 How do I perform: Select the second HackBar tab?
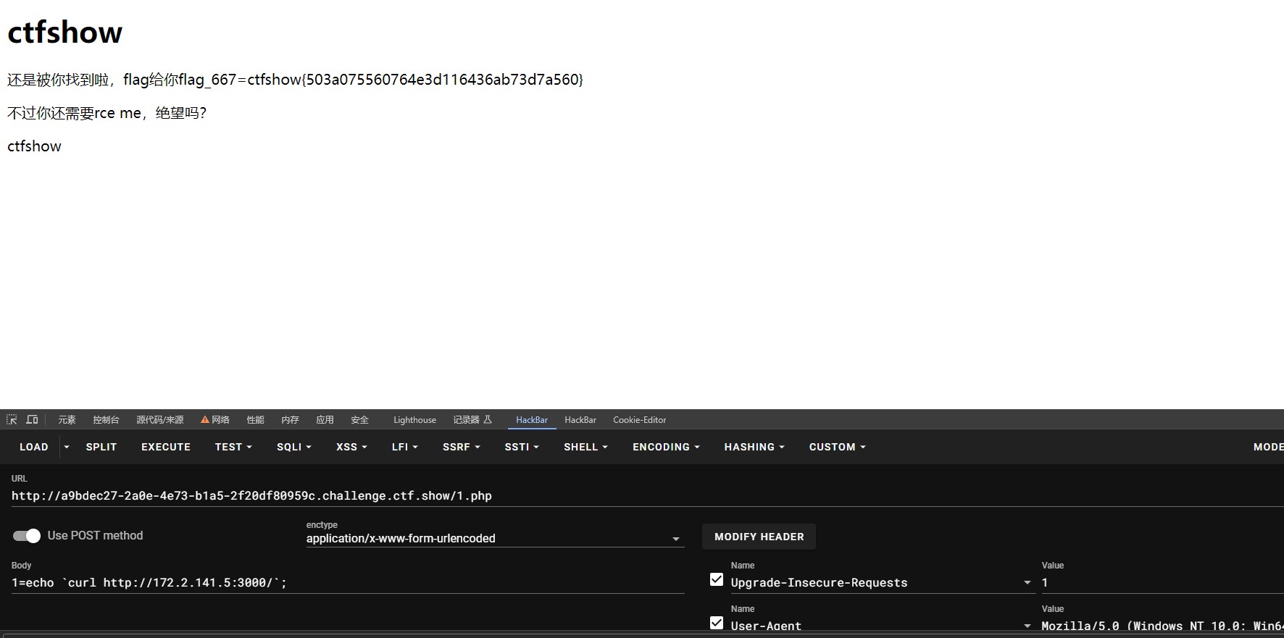pyautogui.click(x=580, y=420)
